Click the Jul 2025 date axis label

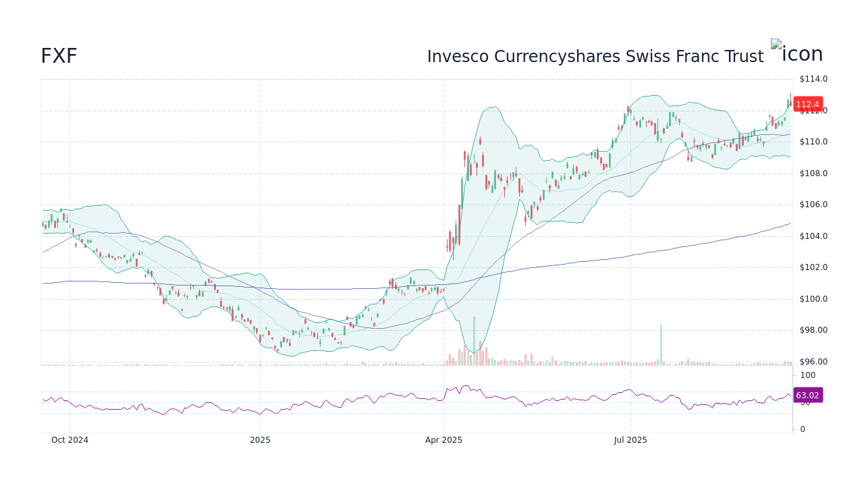point(630,440)
